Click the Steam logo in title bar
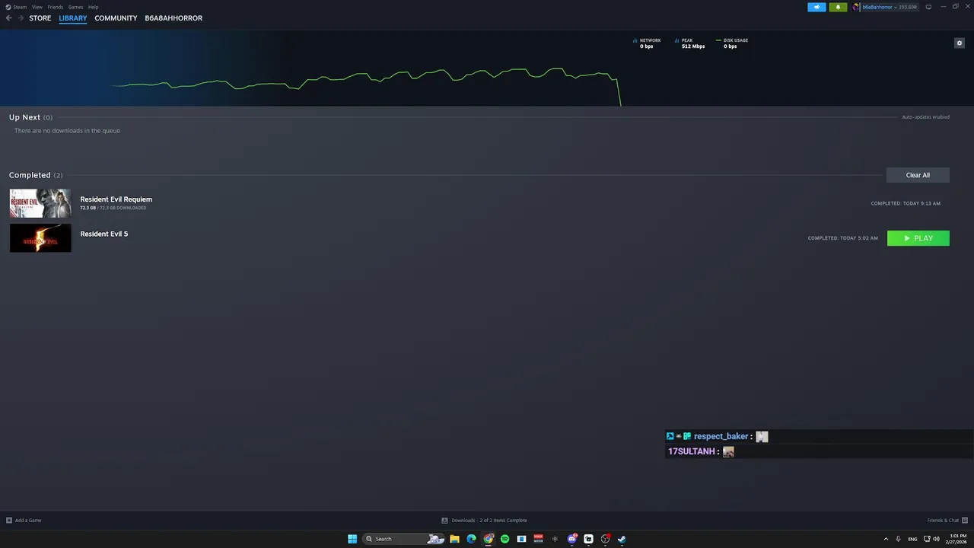Viewport: 974px width, 548px height. click(x=8, y=7)
